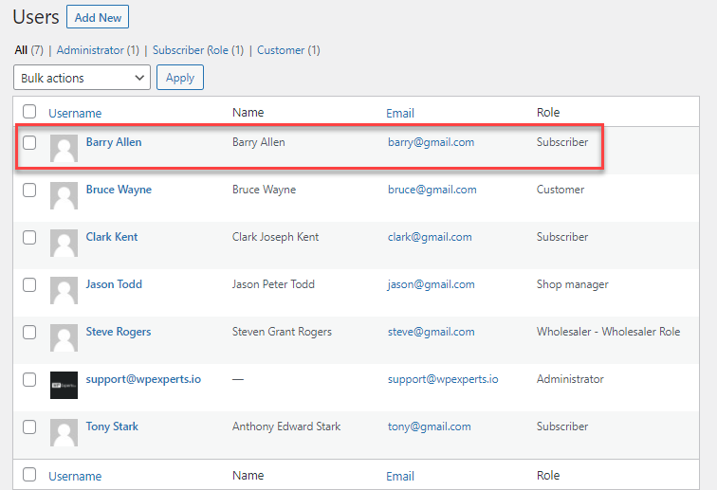The width and height of the screenshot is (717, 490).
Task: Click tony@gmail.com email link
Action: point(430,426)
